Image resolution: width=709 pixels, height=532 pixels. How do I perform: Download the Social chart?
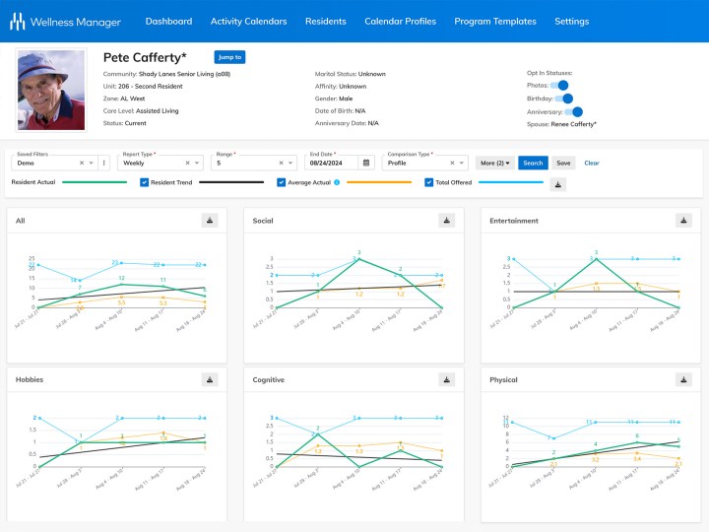click(446, 221)
